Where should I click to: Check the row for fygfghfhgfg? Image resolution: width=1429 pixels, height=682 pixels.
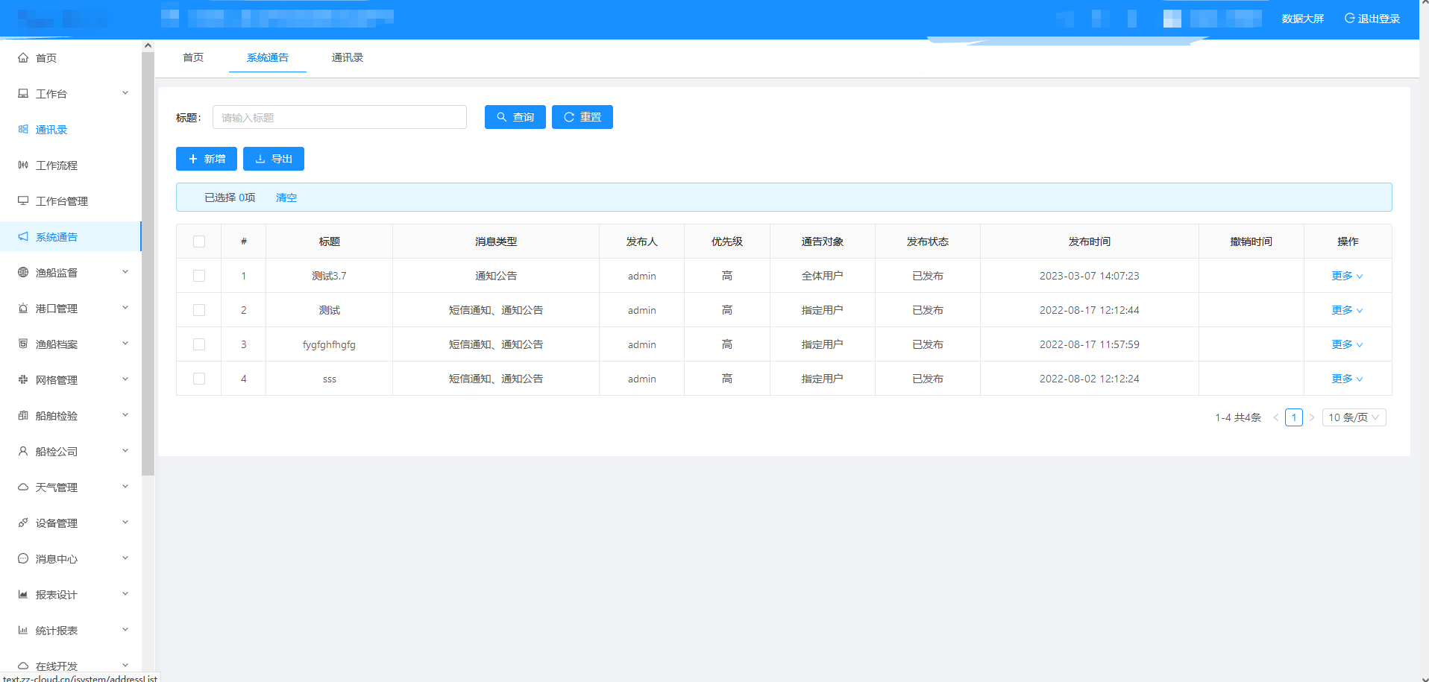[199, 344]
